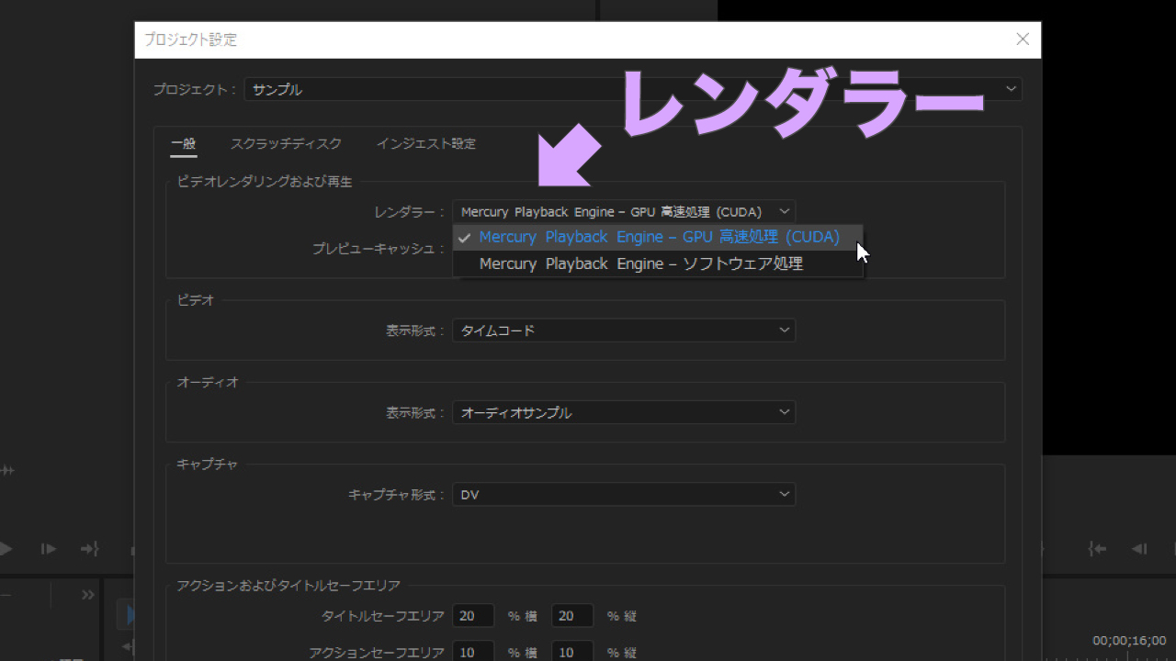This screenshot has width=1176, height=661.
Task: Click the timeline timecode 00;00;16;00
Action: (x=1129, y=641)
